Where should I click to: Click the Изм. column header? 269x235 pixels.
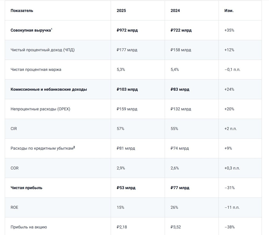(x=229, y=10)
